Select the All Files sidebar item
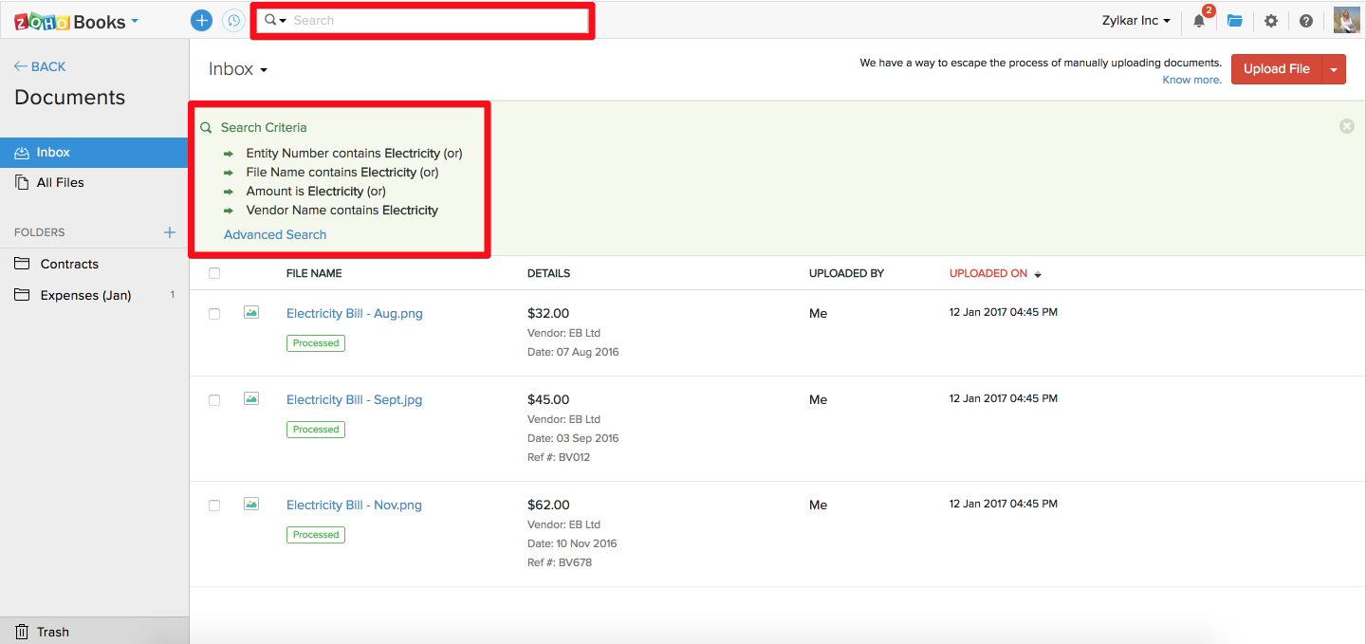The width and height of the screenshot is (1366, 644). (x=61, y=182)
